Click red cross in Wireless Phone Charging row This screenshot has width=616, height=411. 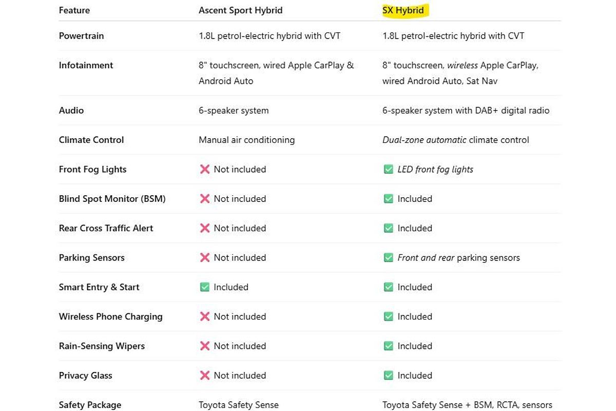click(x=204, y=316)
